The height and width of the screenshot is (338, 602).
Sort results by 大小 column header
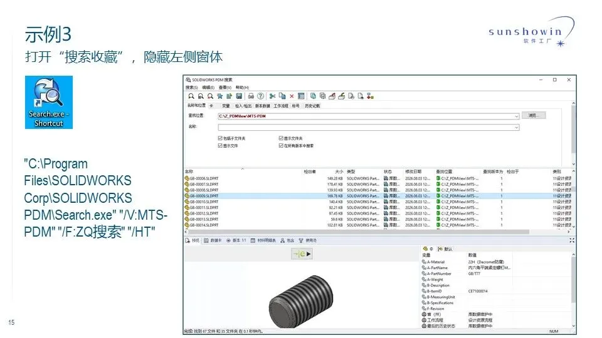(339, 172)
